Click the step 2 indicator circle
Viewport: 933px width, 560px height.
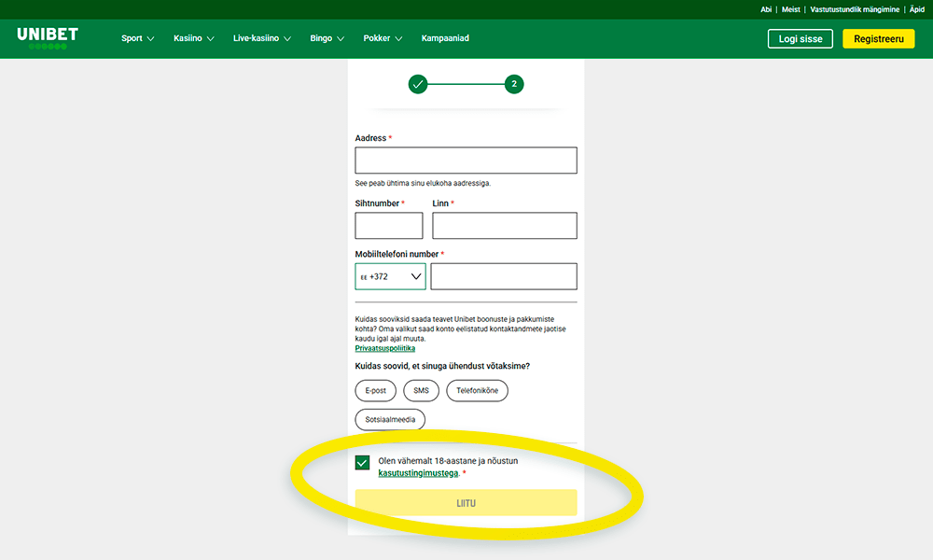pos(517,83)
